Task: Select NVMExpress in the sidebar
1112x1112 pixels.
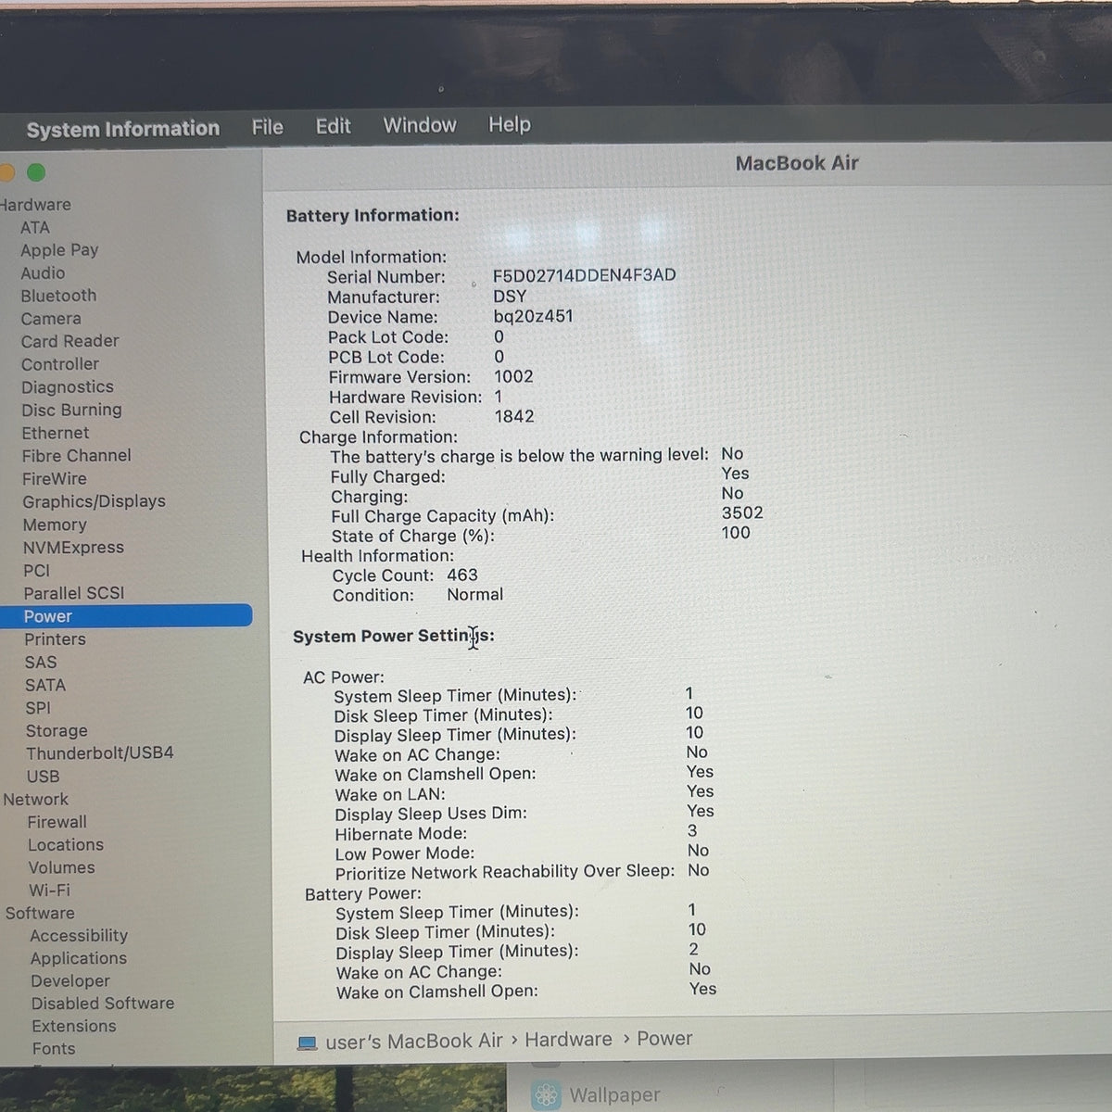Action: [x=73, y=548]
